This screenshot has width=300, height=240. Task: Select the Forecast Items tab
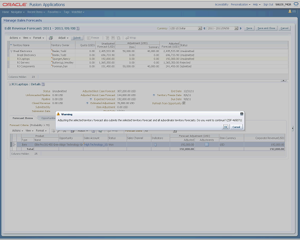pyautogui.click(x=22, y=118)
